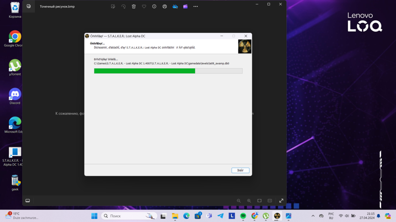Click the edit image icon in Photos
This screenshot has height=222, width=396.
(113, 6)
